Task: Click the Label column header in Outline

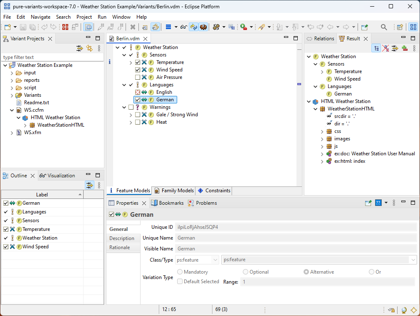Action: 42,194
